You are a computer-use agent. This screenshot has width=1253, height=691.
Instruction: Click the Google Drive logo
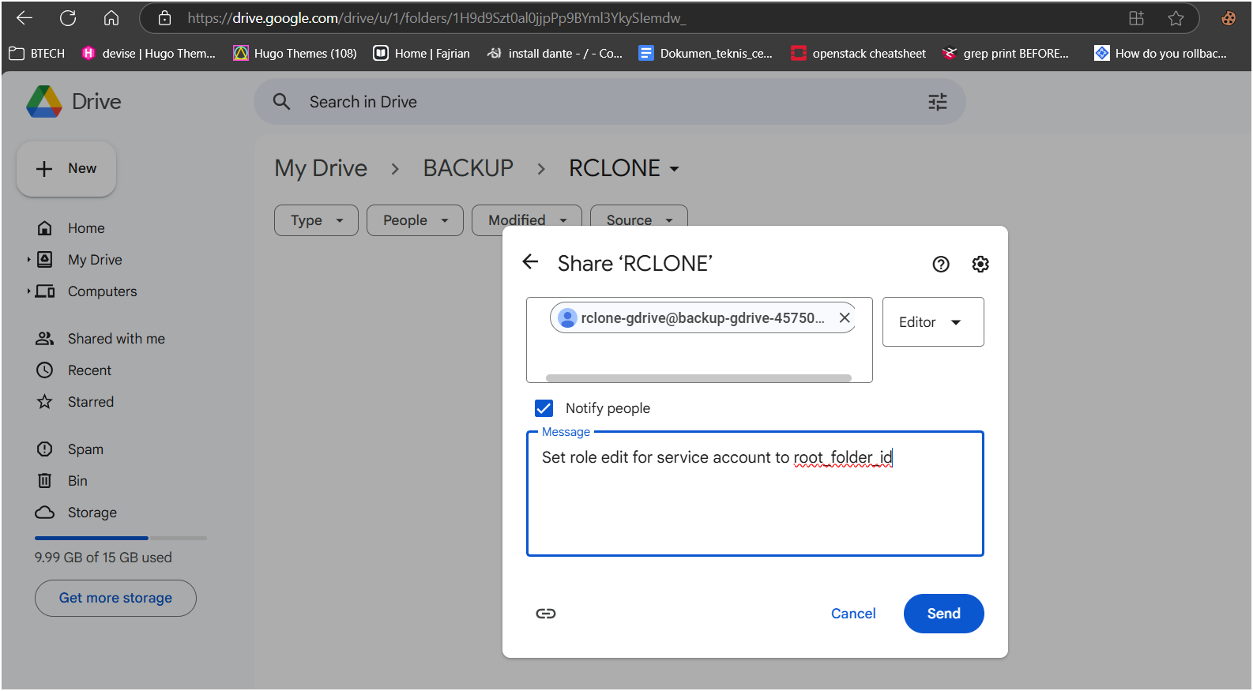coord(44,102)
